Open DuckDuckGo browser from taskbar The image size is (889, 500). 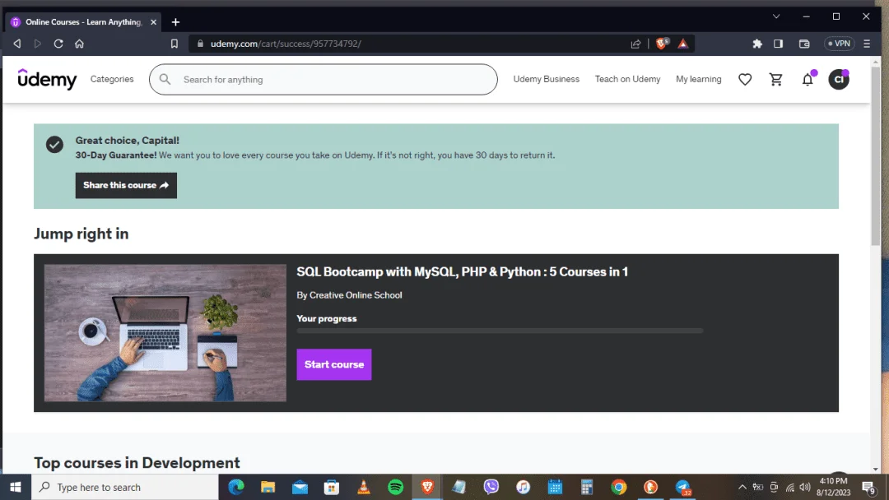pos(651,487)
